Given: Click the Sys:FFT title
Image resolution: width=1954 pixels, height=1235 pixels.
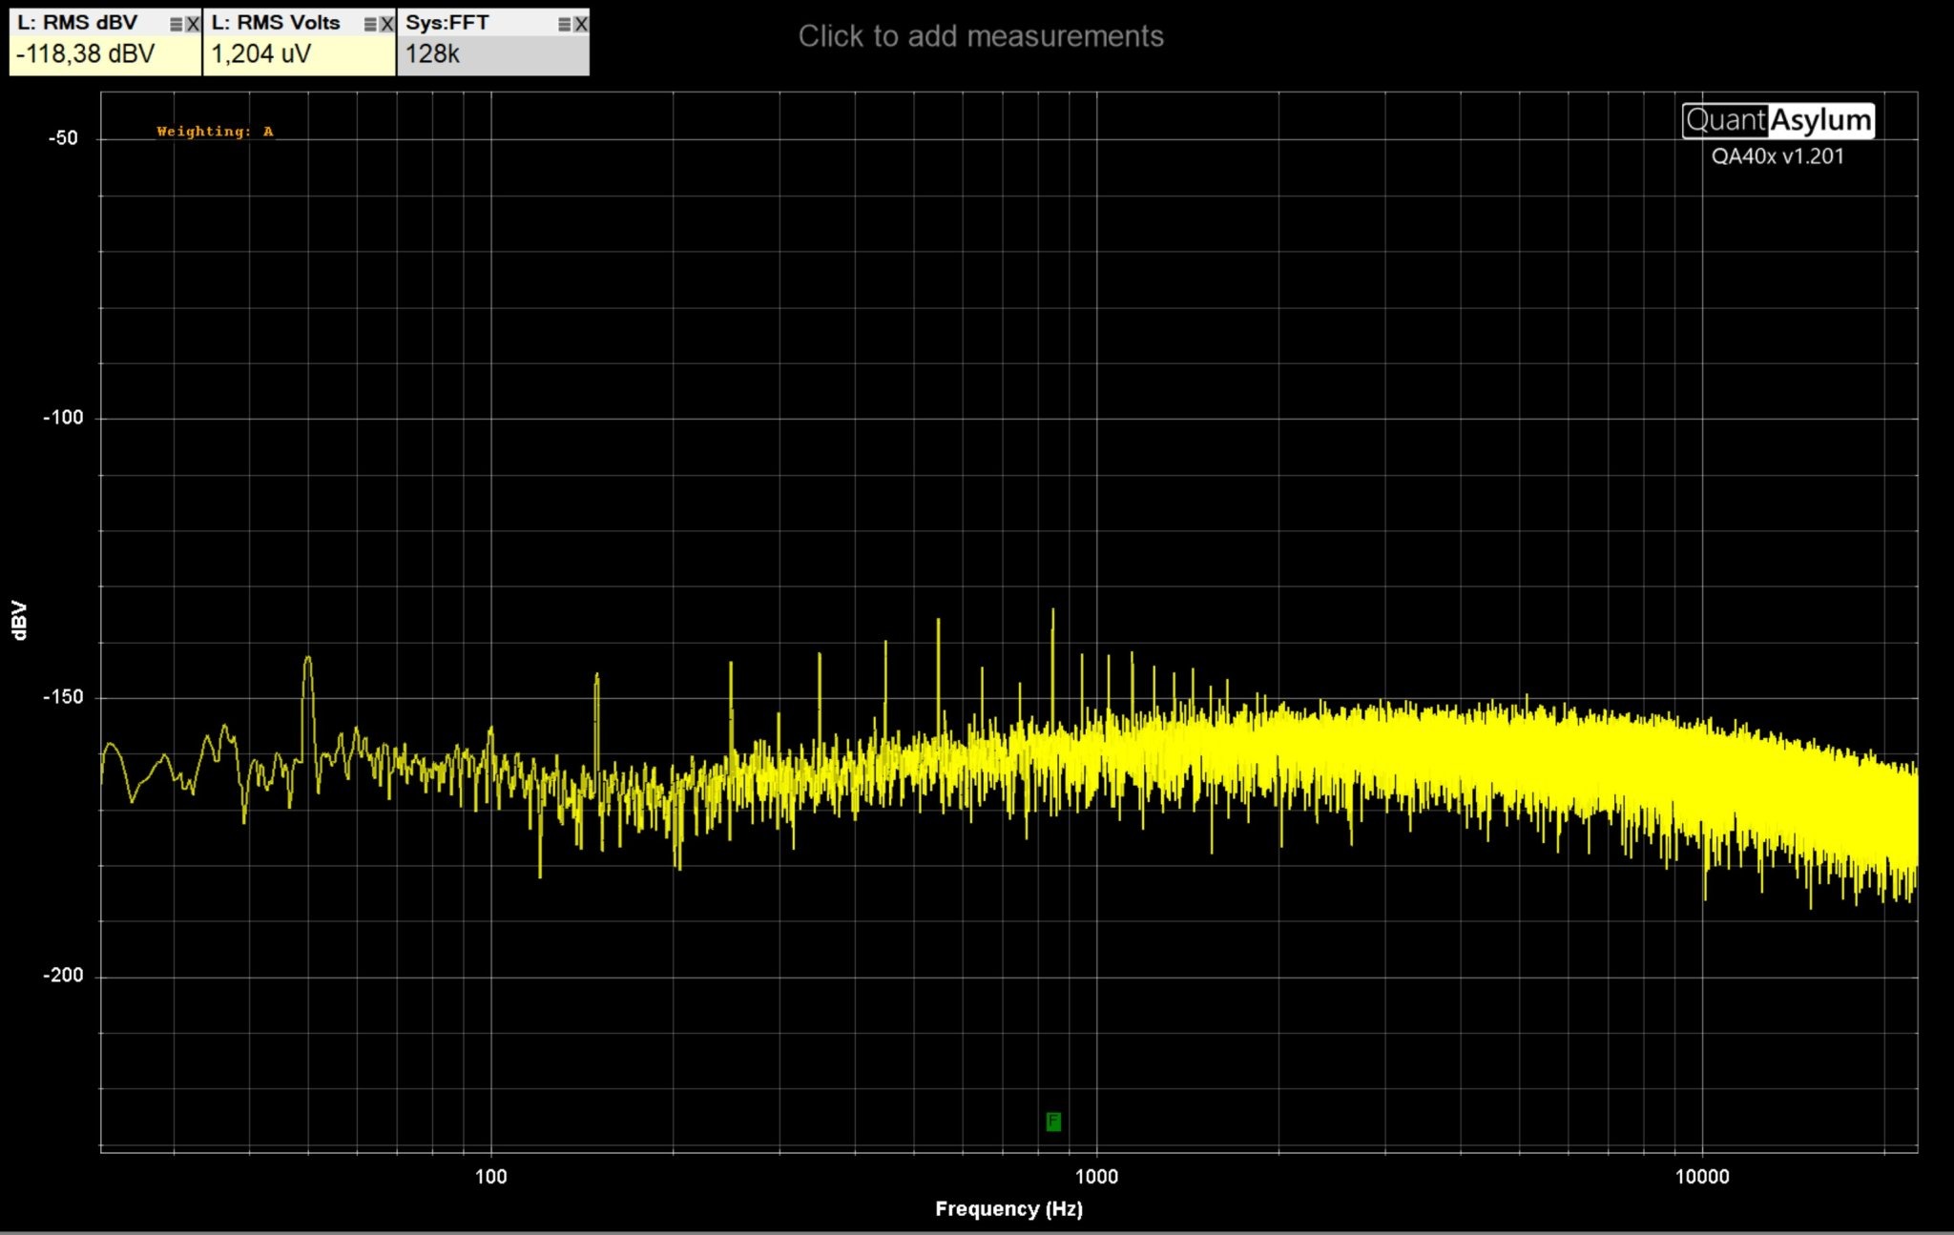Looking at the screenshot, I should point(447,23).
